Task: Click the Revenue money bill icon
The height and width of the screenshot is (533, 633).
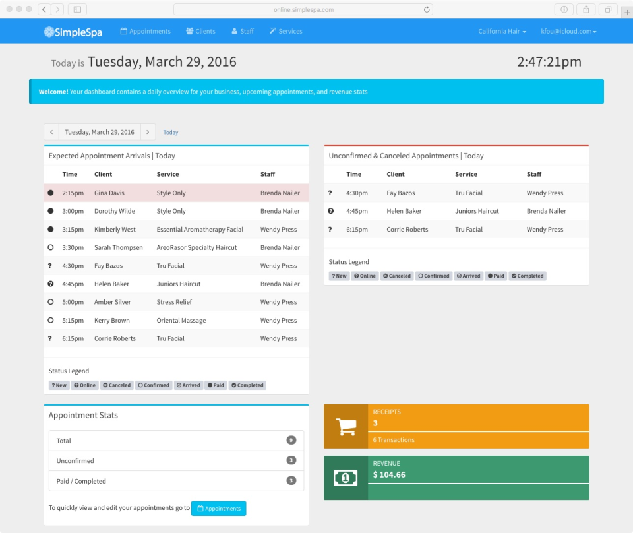Action: click(346, 478)
